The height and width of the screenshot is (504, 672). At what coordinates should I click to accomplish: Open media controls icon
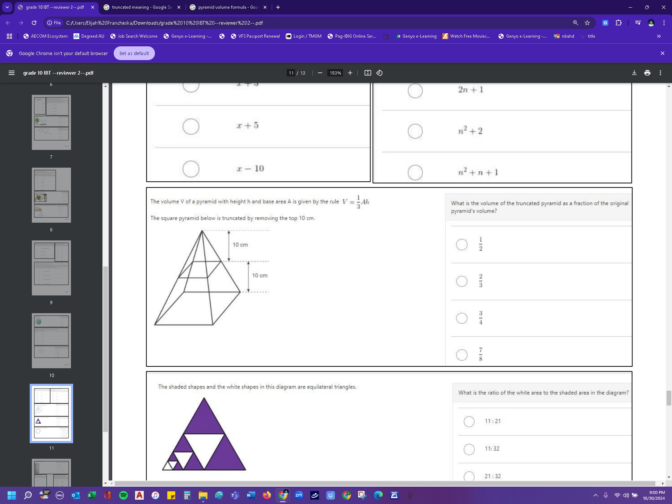point(638,23)
